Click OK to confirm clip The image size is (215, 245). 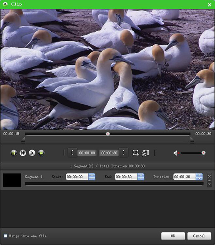pyautogui.click(x=173, y=236)
